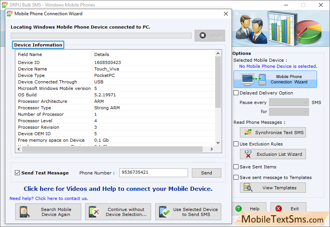Image resolution: width=330 pixels, height=227 pixels.
Task: Click Send to send test message
Action: click(206, 173)
